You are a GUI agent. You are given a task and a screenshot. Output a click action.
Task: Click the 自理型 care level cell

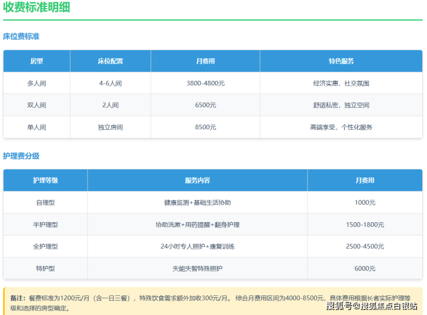click(45, 202)
